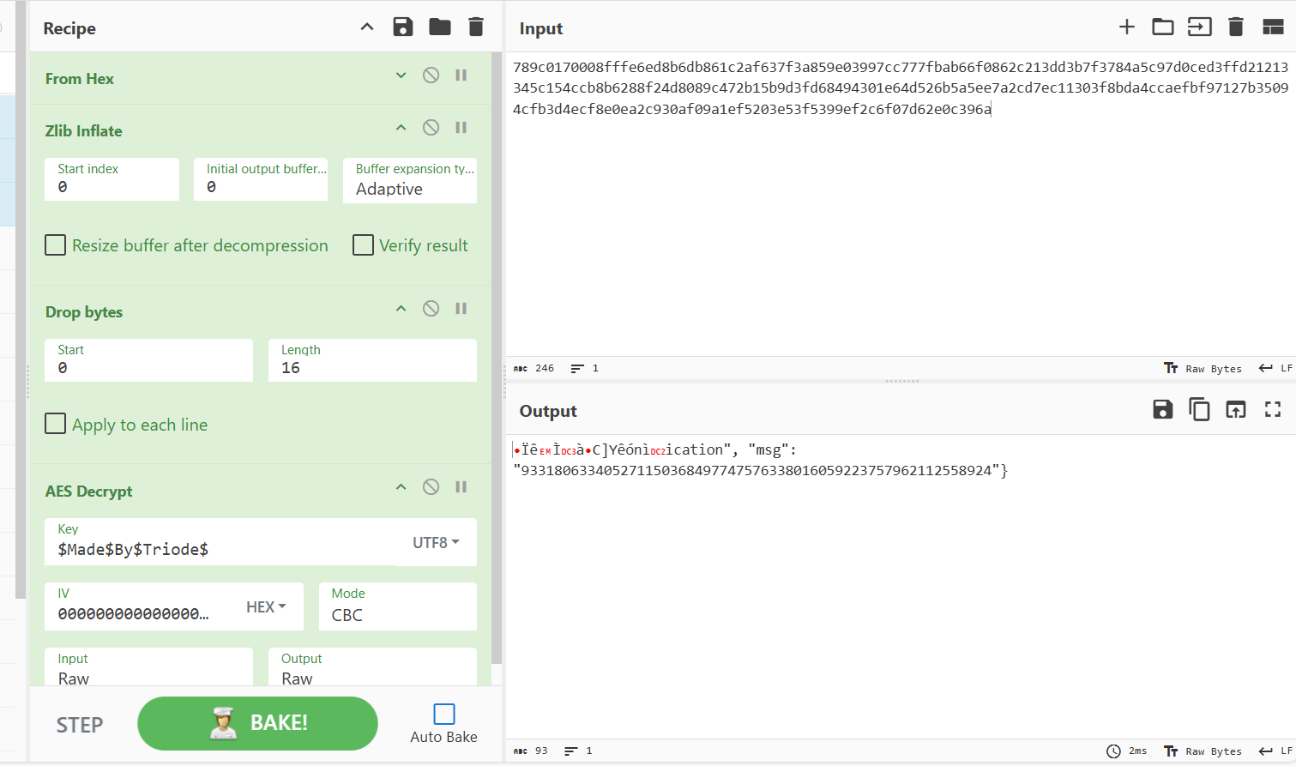Image resolution: width=1296 pixels, height=766 pixels.
Task: Open the IV HEX format dropdown
Action: [x=266, y=607]
